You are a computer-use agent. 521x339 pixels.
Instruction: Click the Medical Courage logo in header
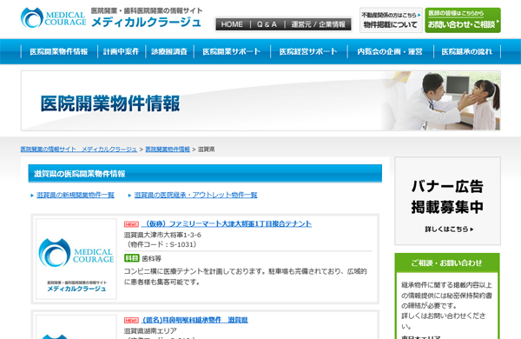pyautogui.click(x=54, y=18)
